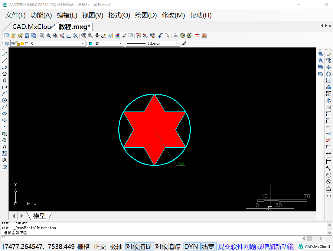Screen dimensions: 333x251
Task: Click the Print icon
Action: 175,36
